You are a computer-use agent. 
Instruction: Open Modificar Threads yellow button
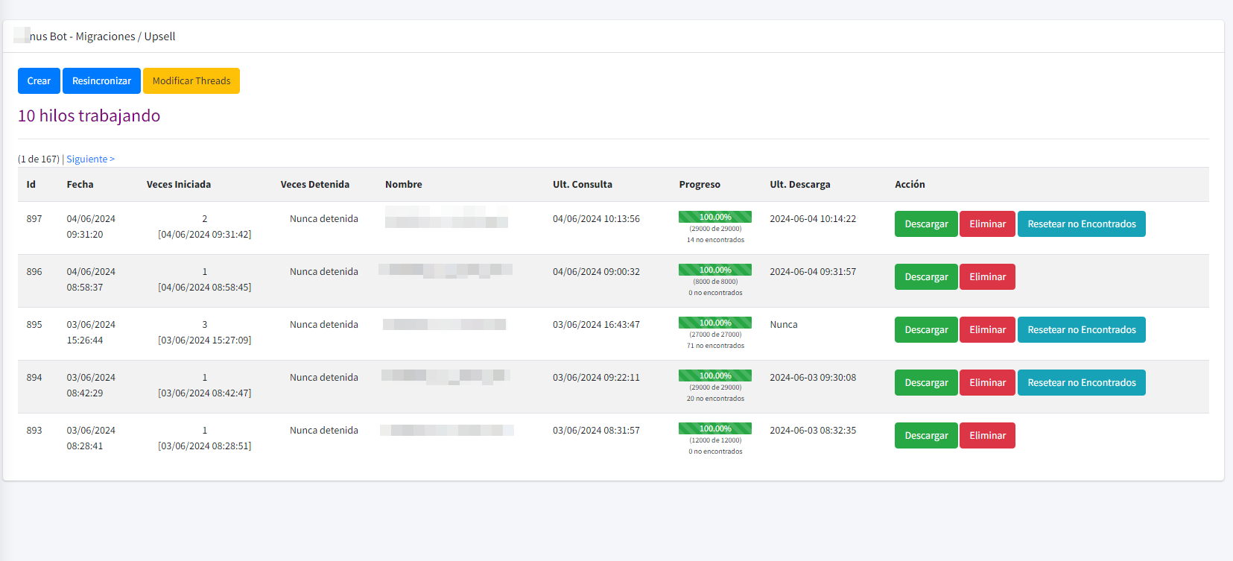[x=191, y=81]
